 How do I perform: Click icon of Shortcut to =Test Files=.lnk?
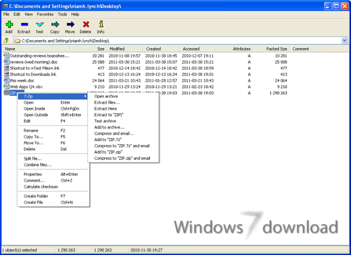6,68
